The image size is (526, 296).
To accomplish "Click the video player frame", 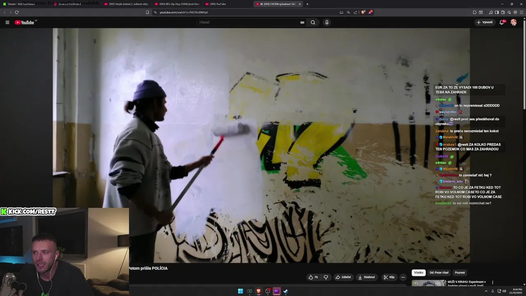I will click(x=261, y=146).
